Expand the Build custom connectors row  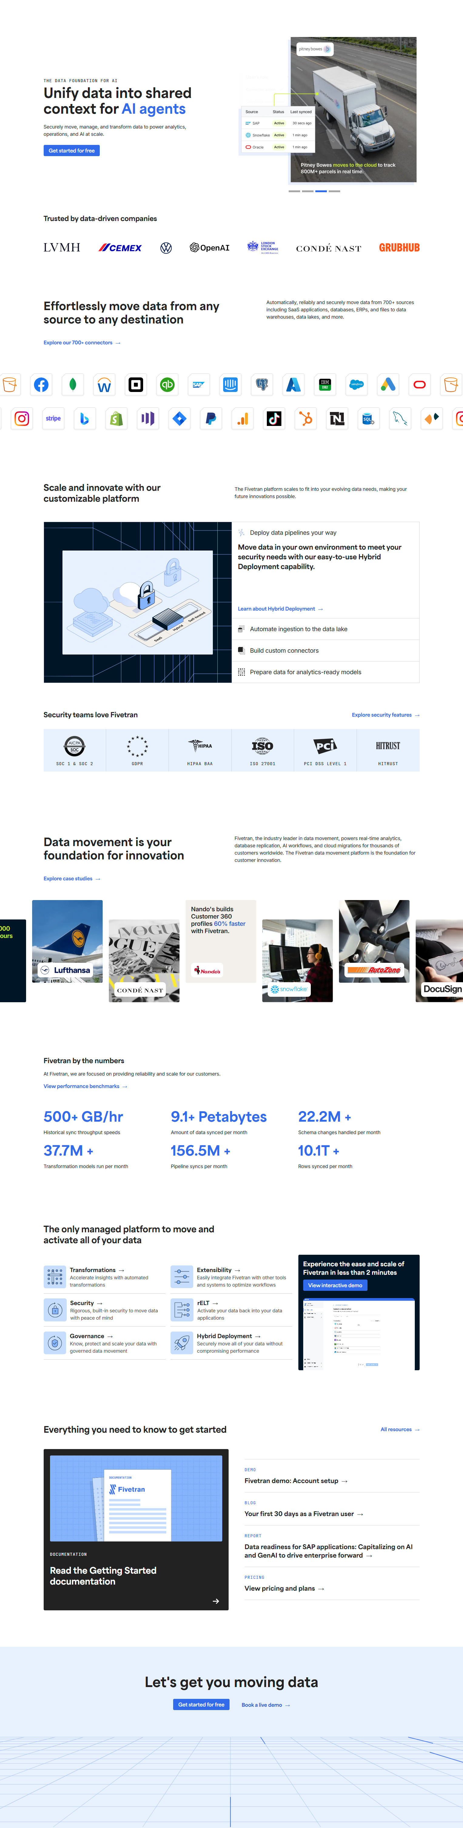tap(325, 651)
